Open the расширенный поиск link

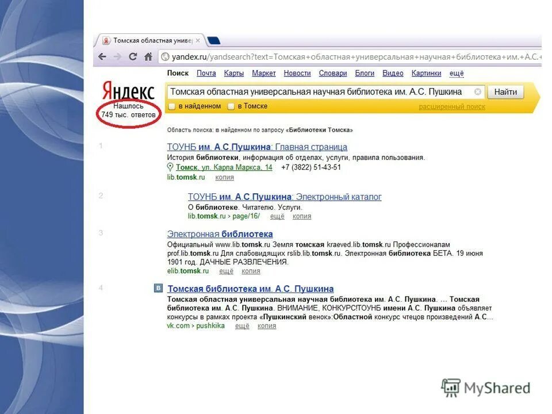(453, 107)
